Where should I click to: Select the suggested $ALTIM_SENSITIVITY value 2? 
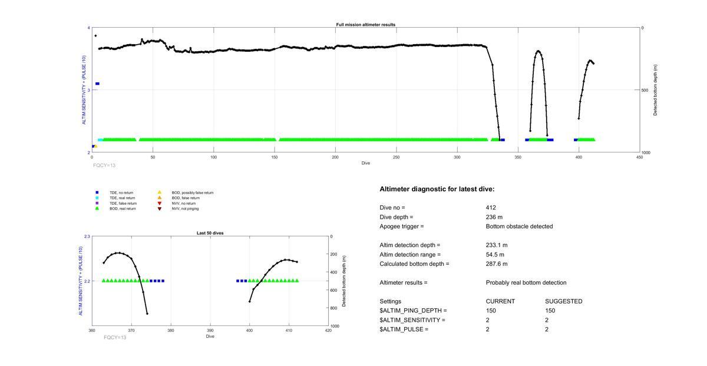547,320
